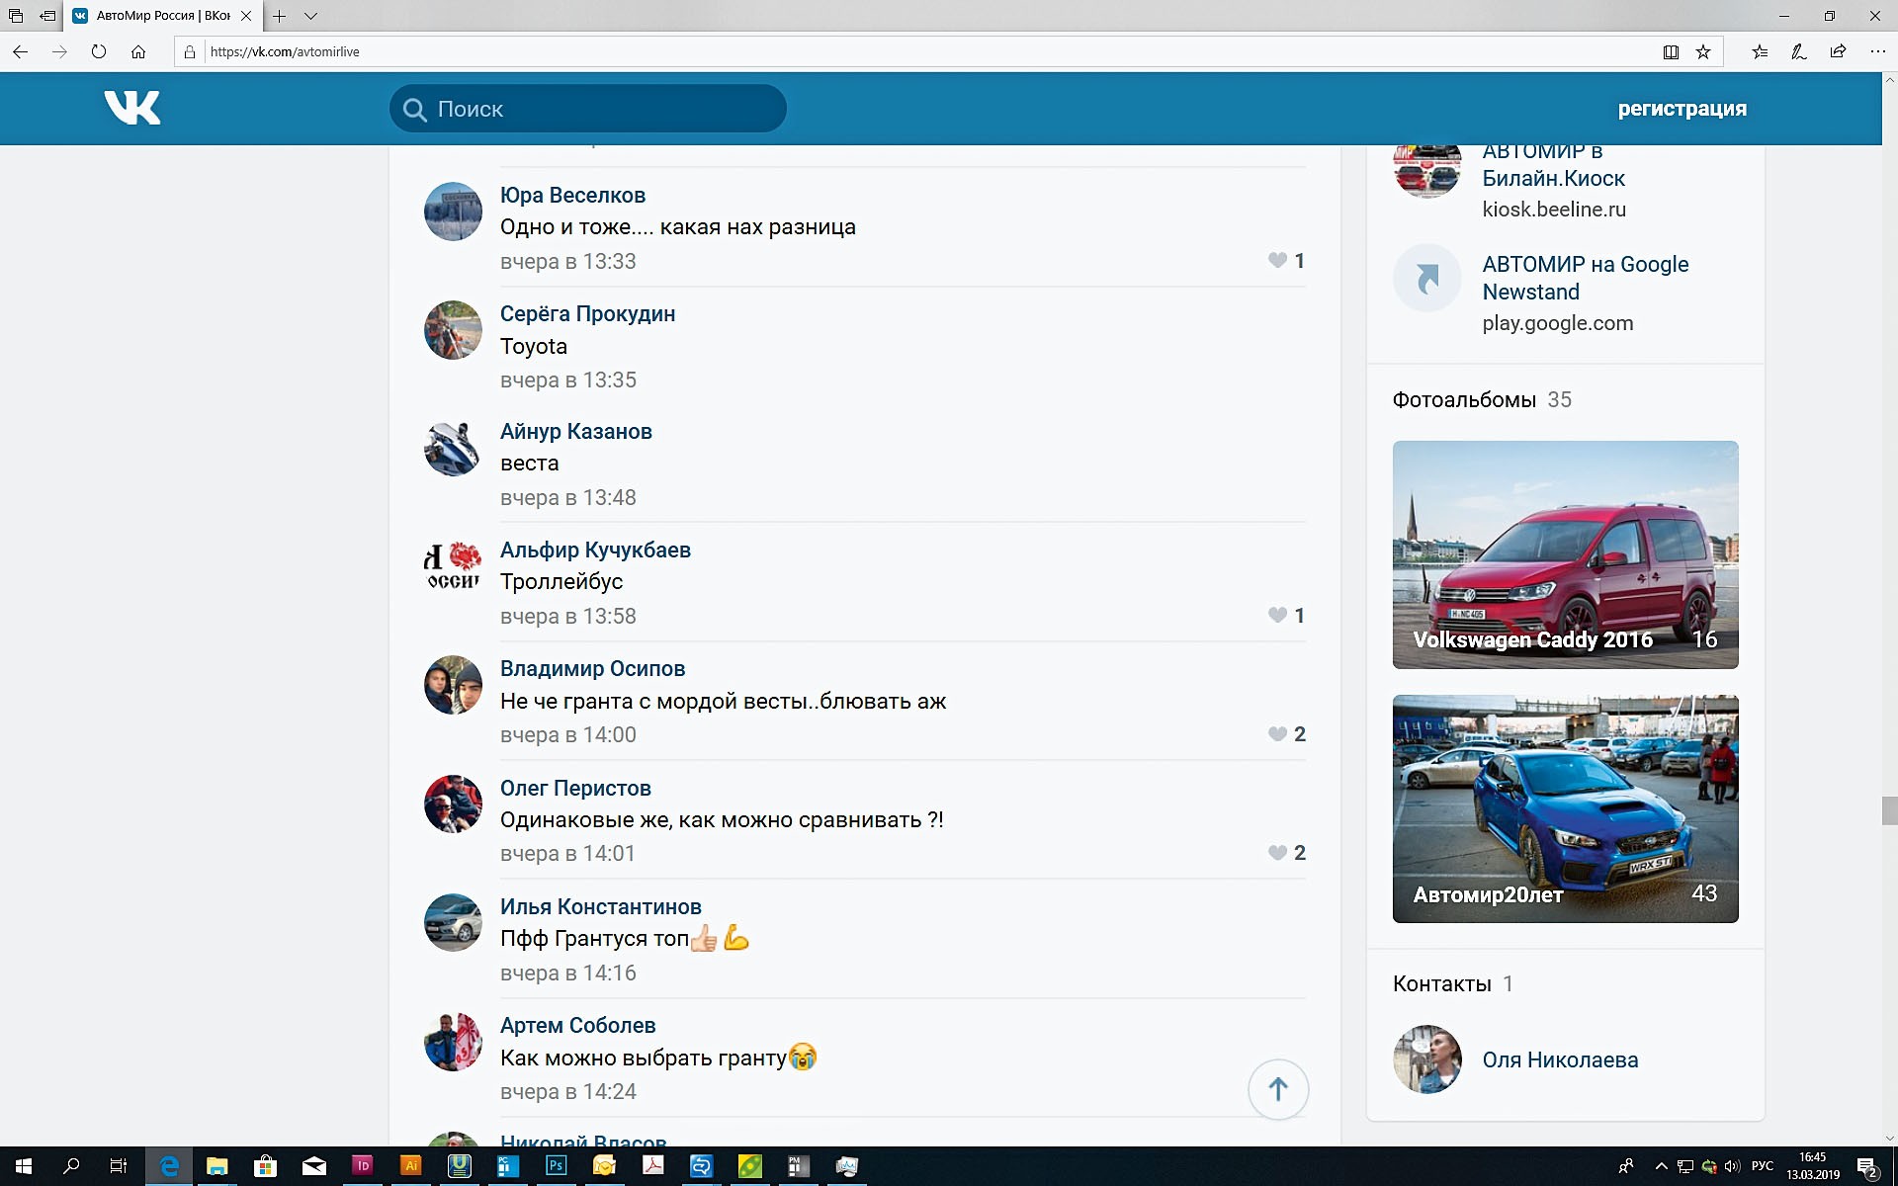Viewport: 1898px width, 1186px height.
Task: Open browser reading view icon
Action: [x=1671, y=52]
